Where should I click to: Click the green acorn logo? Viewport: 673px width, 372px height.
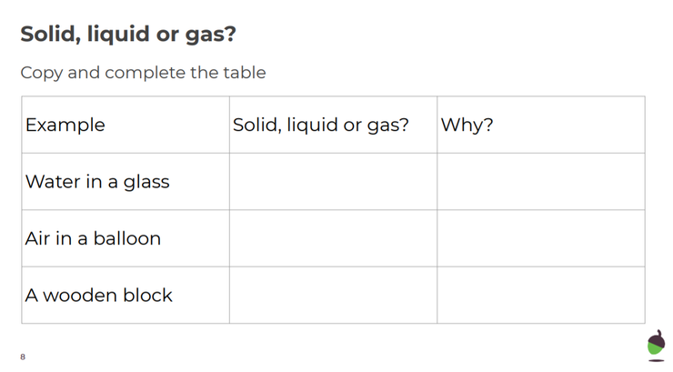[656, 345]
